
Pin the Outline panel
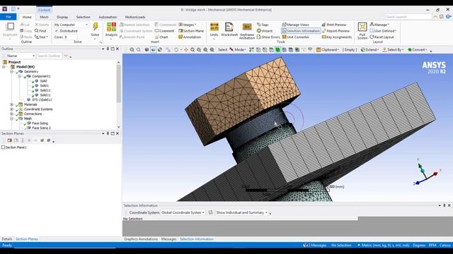108,49
